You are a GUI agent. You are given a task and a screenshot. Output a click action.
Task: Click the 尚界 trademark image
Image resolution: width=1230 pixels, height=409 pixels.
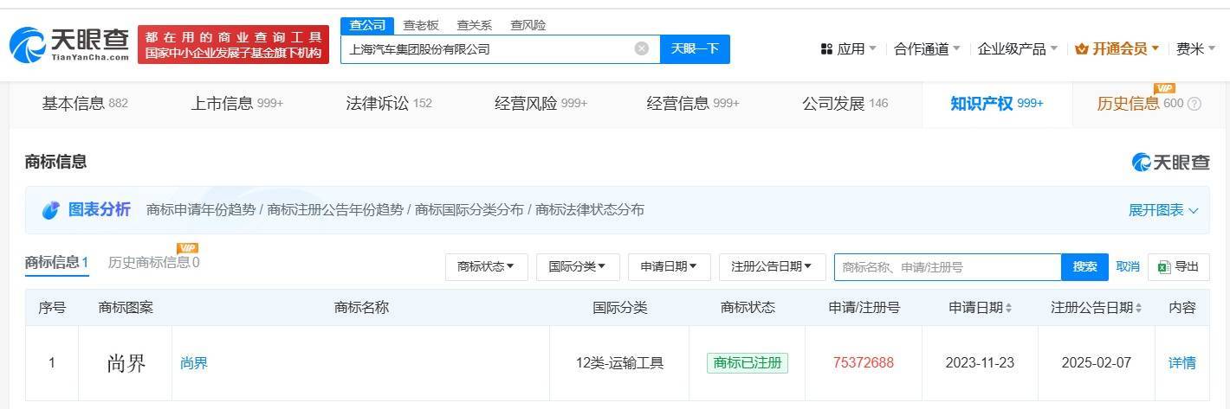pos(126,363)
